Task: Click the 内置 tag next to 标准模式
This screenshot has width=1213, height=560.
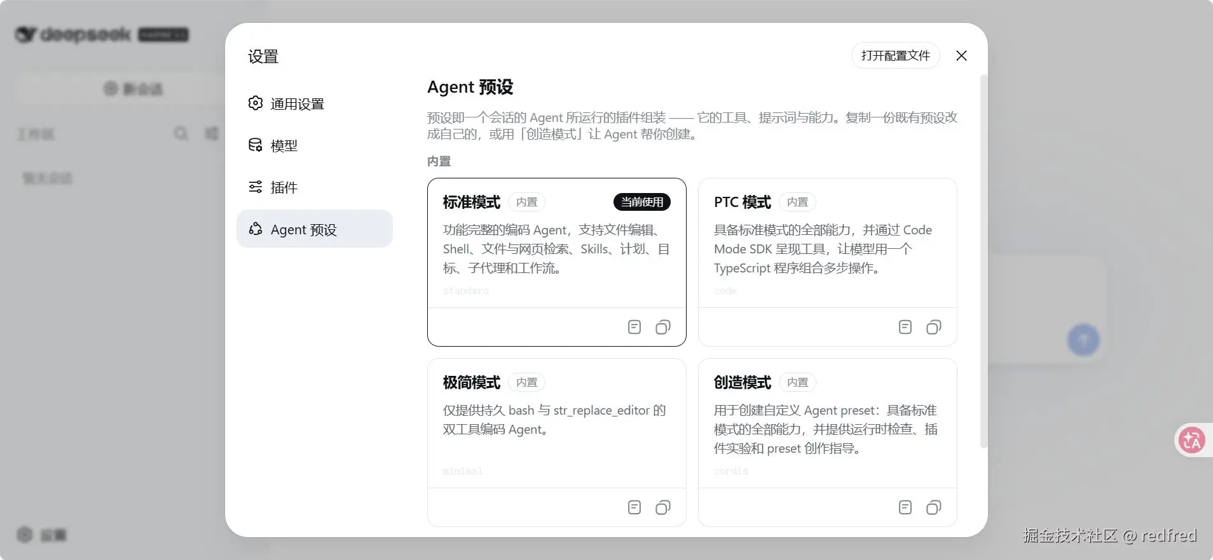Action: [x=527, y=202]
